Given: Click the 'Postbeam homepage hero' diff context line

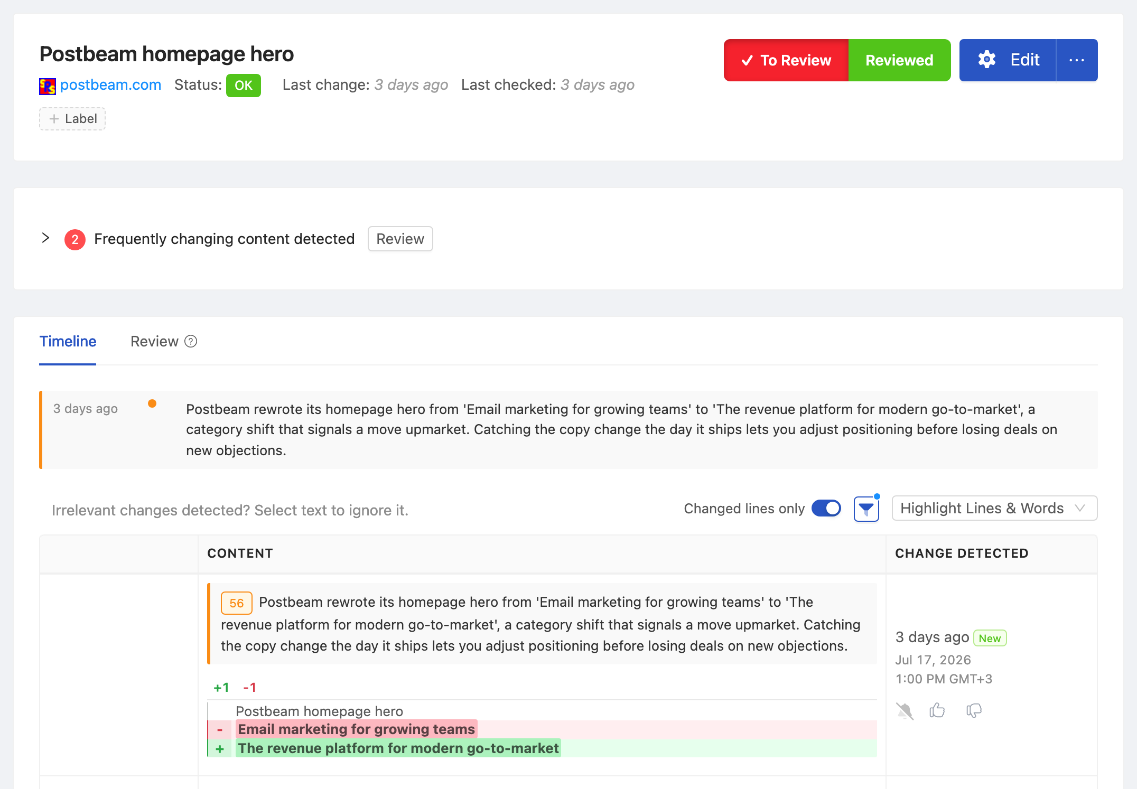Looking at the screenshot, I should [x=319, y=711].
